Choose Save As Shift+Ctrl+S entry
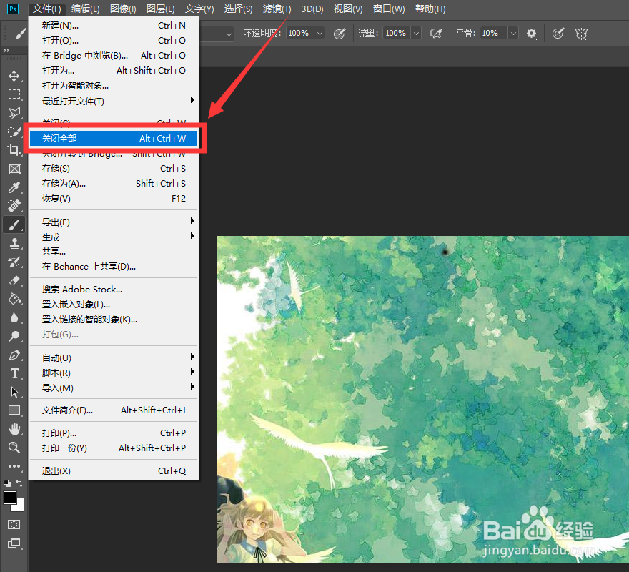The width and height of the screenshot is (629, 572). [114, 184]
